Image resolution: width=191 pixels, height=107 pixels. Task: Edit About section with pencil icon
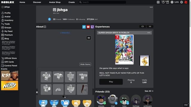[x=45, y=27]
